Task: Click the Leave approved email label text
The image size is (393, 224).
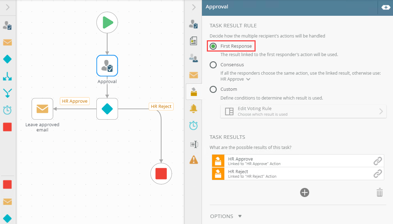Action: (42, 127)
